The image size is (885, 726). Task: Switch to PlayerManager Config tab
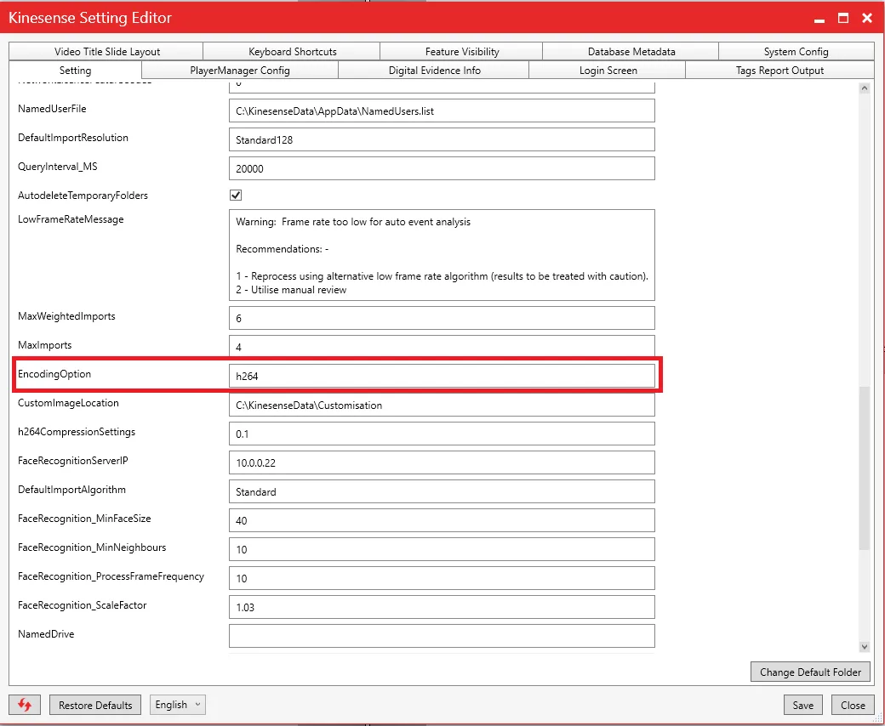[240, 70]
